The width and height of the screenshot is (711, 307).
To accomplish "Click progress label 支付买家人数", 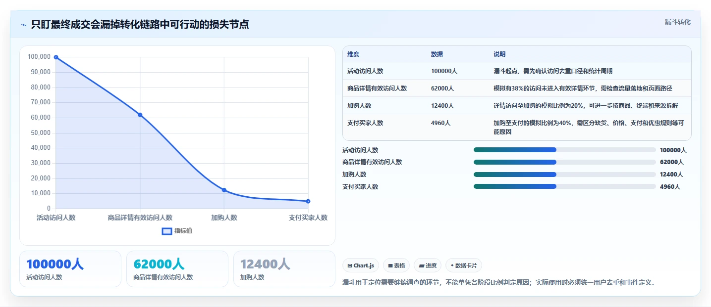I will point(360,186).
